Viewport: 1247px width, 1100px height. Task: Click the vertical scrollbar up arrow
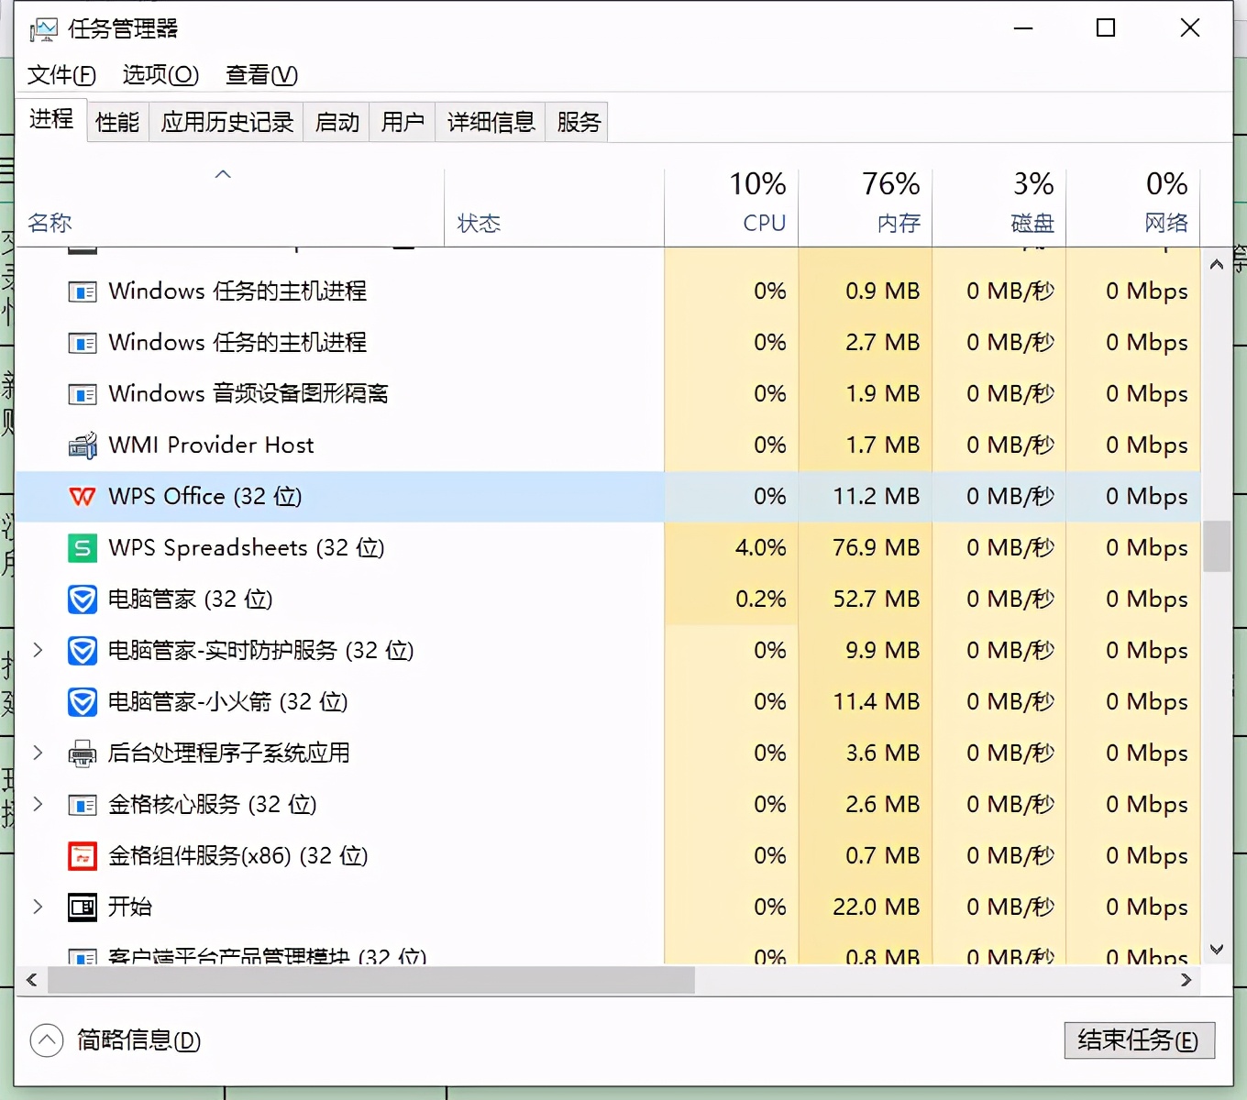pos(1217,264)
